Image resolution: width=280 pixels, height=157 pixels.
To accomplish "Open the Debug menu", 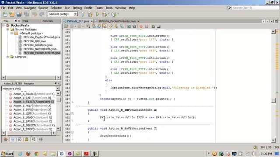I will [x=77, y=8].
